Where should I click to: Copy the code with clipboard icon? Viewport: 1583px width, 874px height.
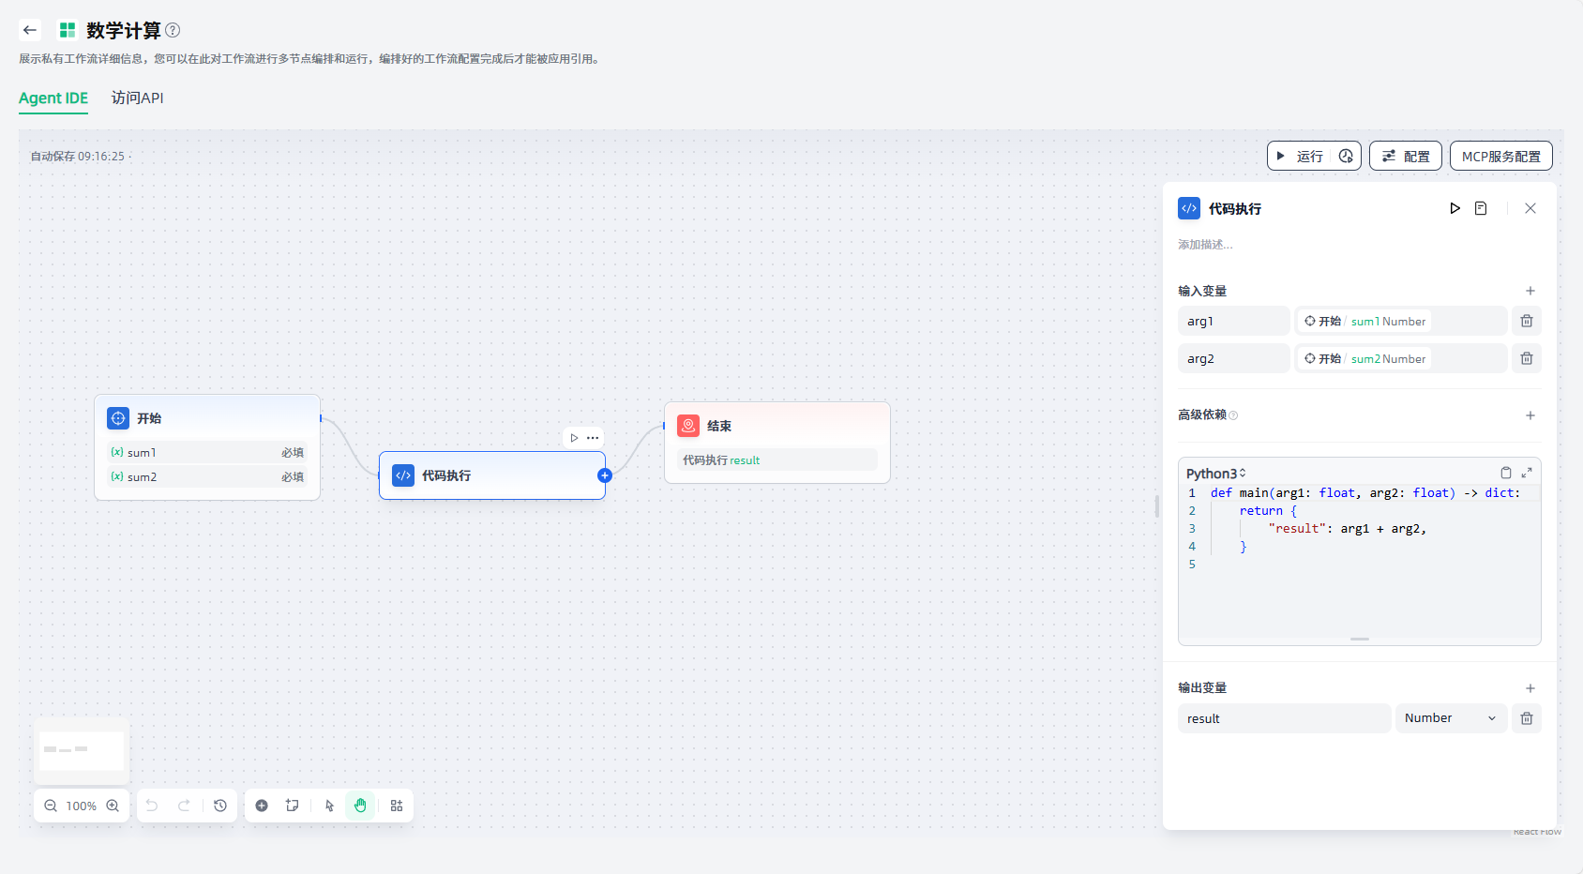pos(1505,473)
